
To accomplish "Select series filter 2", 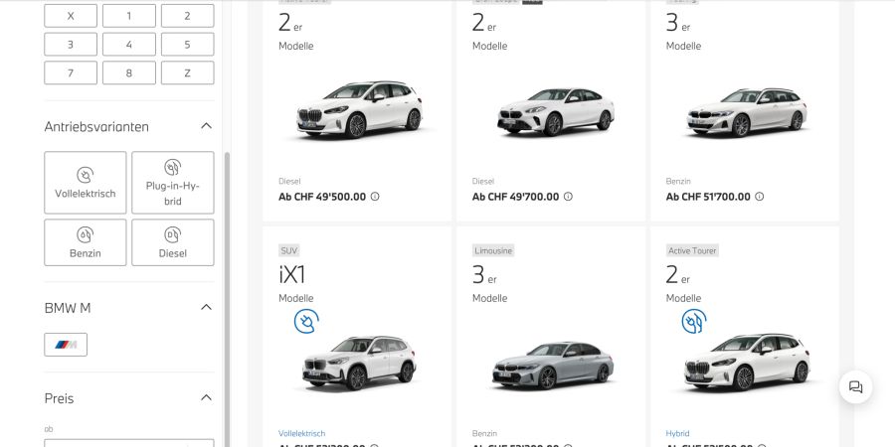I will coord(187,16).
